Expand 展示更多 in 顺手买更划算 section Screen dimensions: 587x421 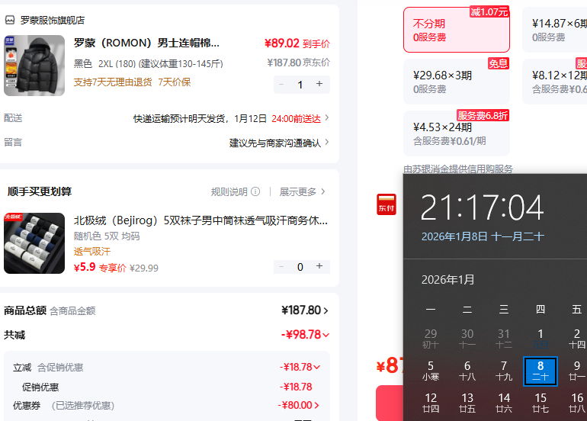[303, 191]
